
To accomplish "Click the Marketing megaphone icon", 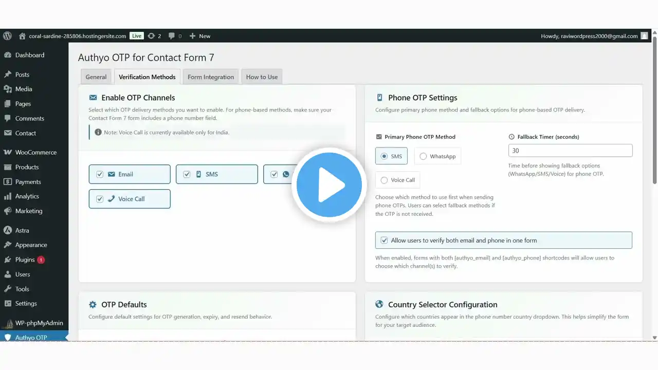I will click(x=8, y=211).
